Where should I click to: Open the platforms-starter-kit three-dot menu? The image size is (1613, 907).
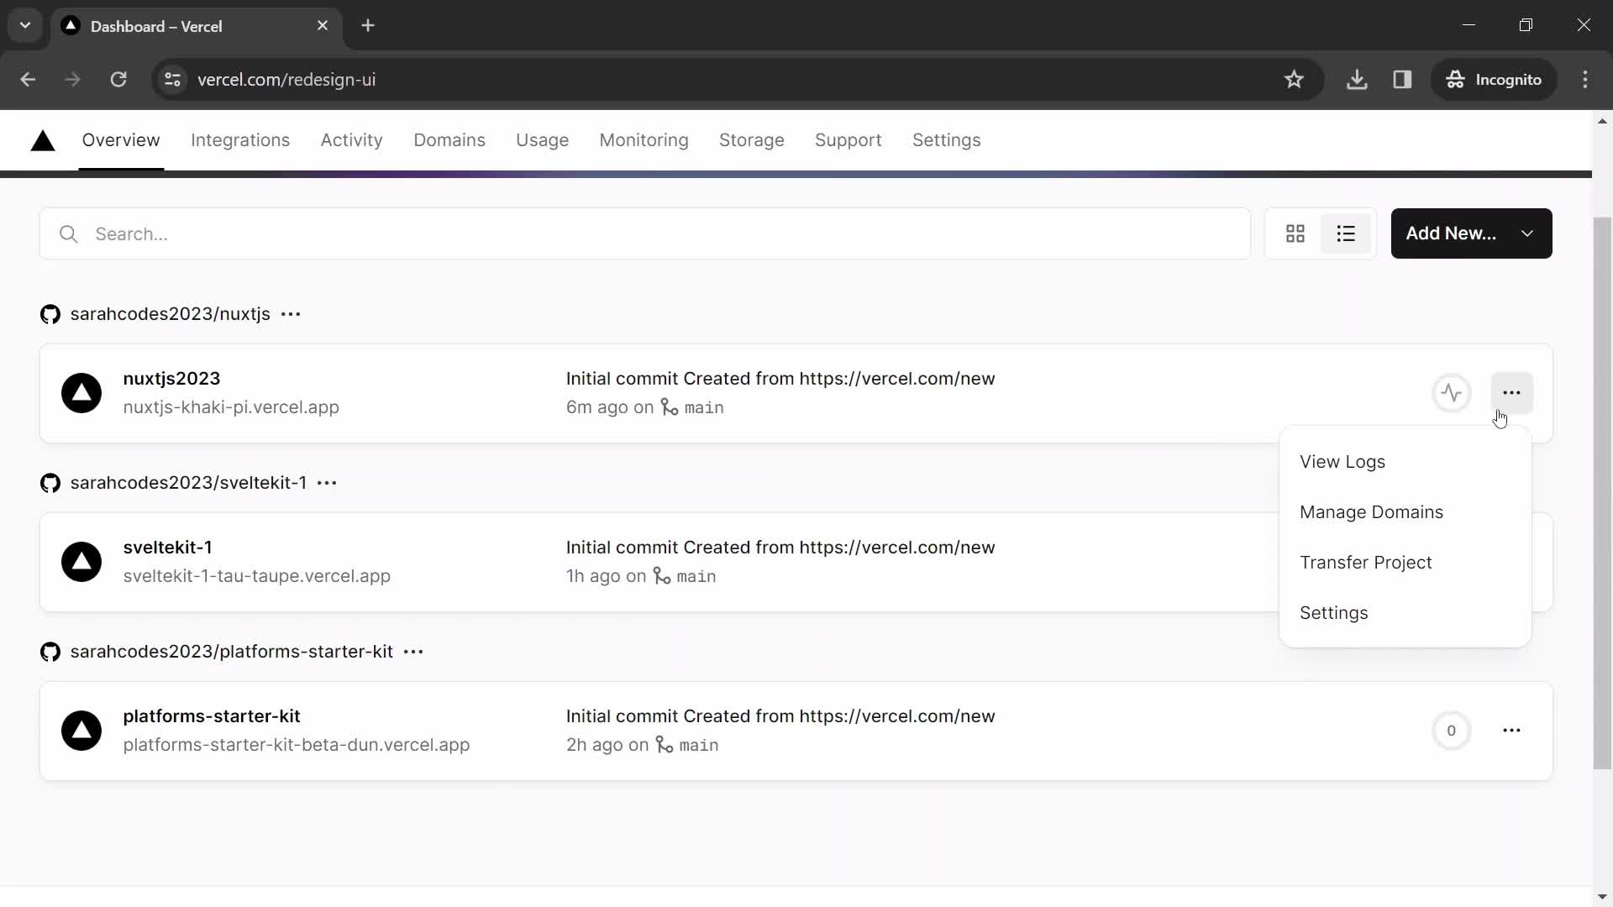1511,731
